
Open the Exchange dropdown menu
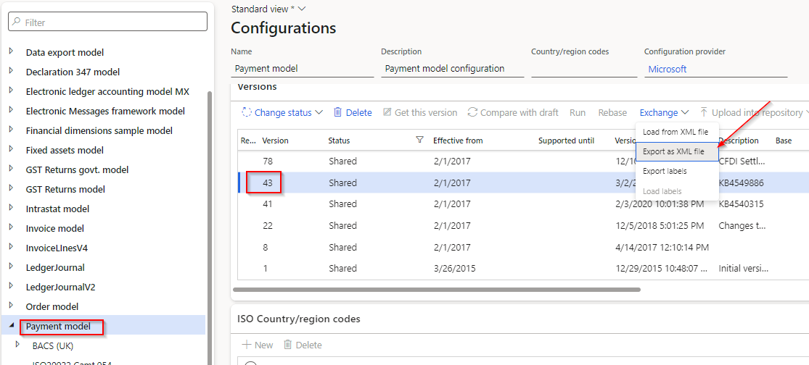pos(664,112)
